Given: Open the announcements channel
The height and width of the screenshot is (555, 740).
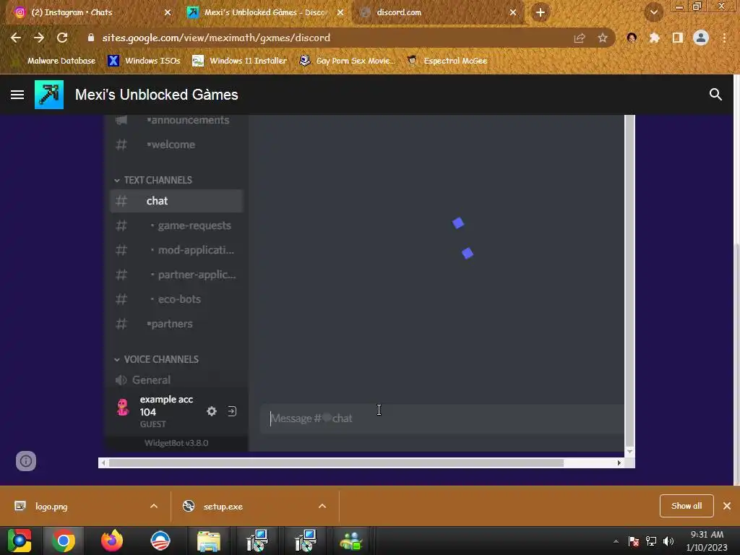Looking at the screenshot, I should coord(176,121).
